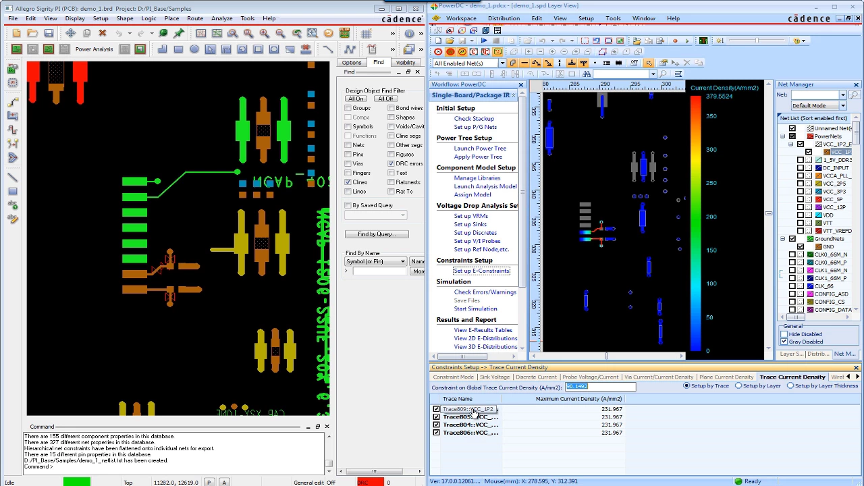Click the Save icon in Allegro toolbar
Viewport: 864px width, 486px height.
pos(49,33)
